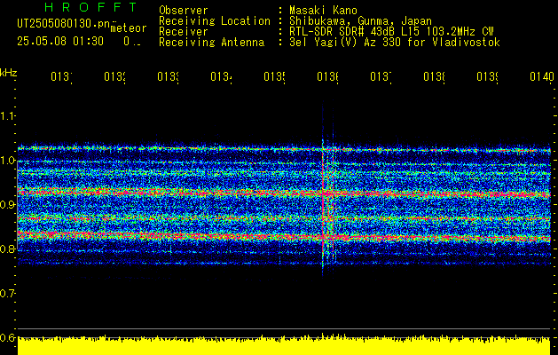Click the kHz axis unit label
Viewport: 558px width, 355px height.
point(9,73)
